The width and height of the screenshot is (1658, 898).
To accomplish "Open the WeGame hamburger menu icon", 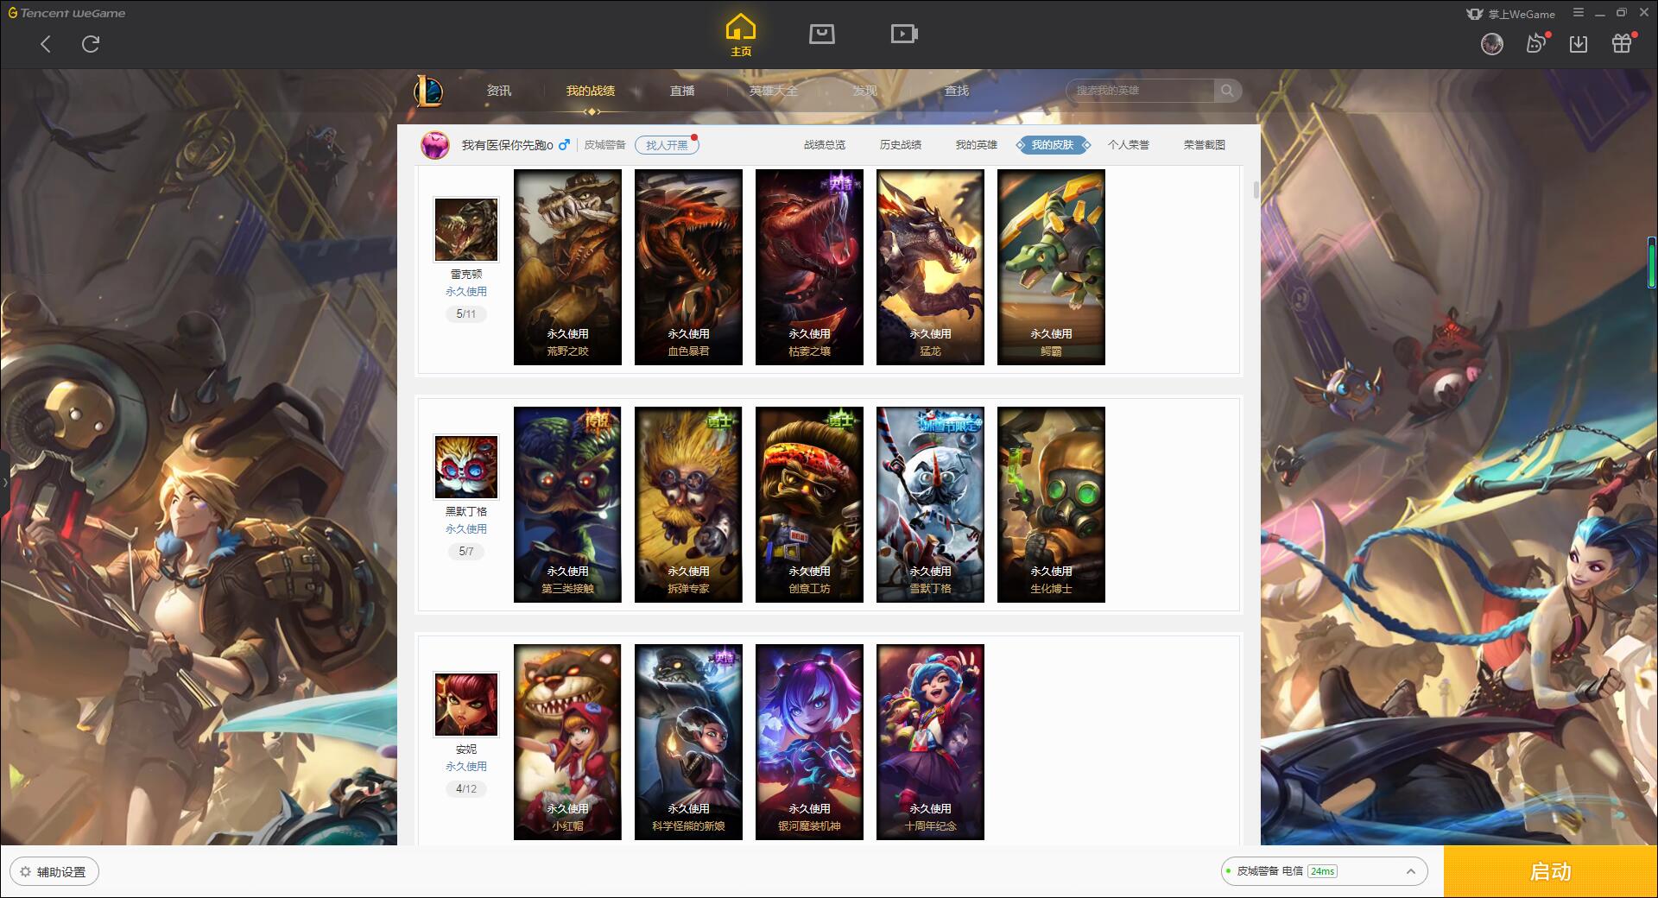I will [x=1579, y=13].
